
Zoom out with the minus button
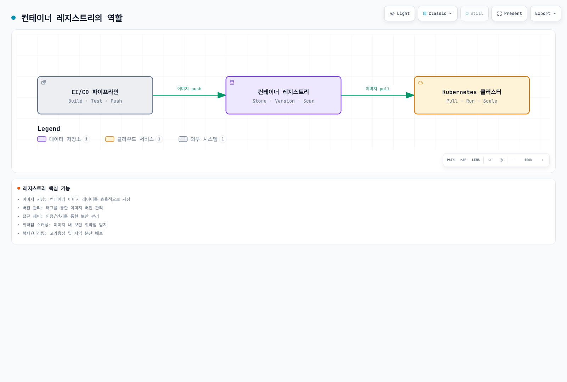click(x=514, y=160)
